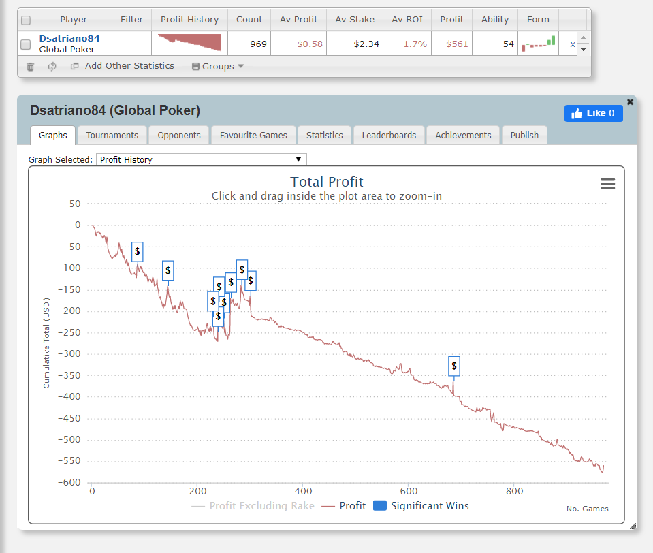Toggle Profit Excluding Rake legend series

pos(253,506)
